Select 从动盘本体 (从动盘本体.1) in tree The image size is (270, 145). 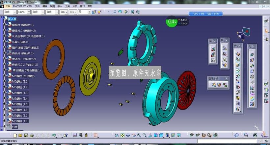point(28,36)
